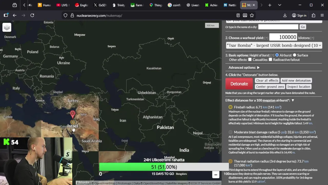The width and height of the screenshot is (328, 185).
Task: Open a new tab with the plus icon
Action: tap(270, 5)
